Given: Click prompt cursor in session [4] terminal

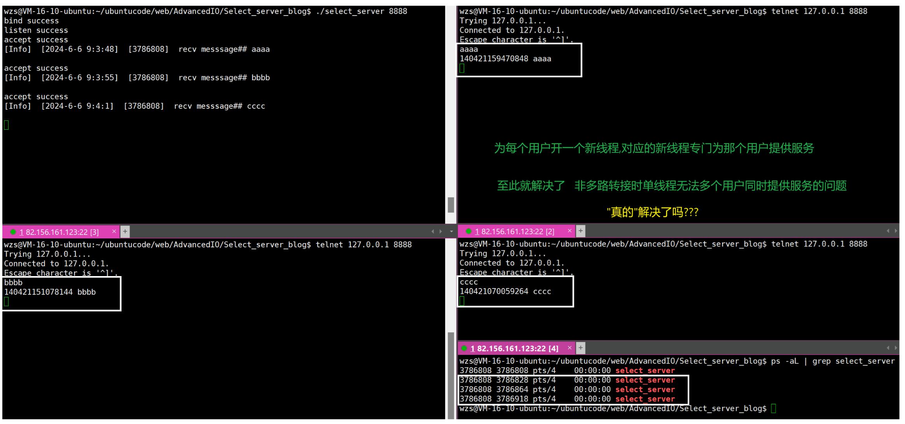Looking at the screenshot, I should pyautogui.click(x=774, y=408).
